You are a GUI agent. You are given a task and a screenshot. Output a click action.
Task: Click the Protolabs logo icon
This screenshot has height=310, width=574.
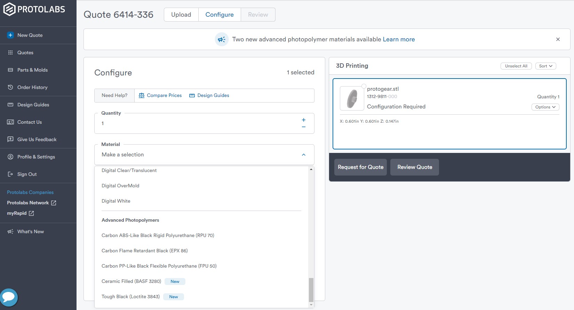click(x=9, y=9)
